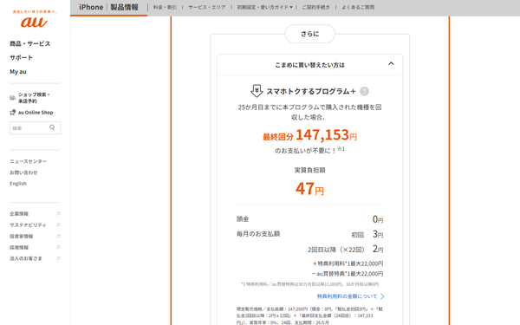520x325 pixels.
Task: Open 法人のお客さま link
Action: (x=26, y=258)
